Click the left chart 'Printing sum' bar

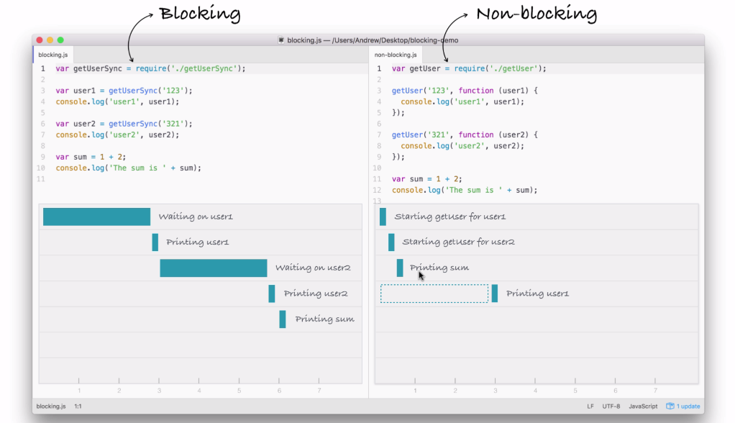[283, 319]
